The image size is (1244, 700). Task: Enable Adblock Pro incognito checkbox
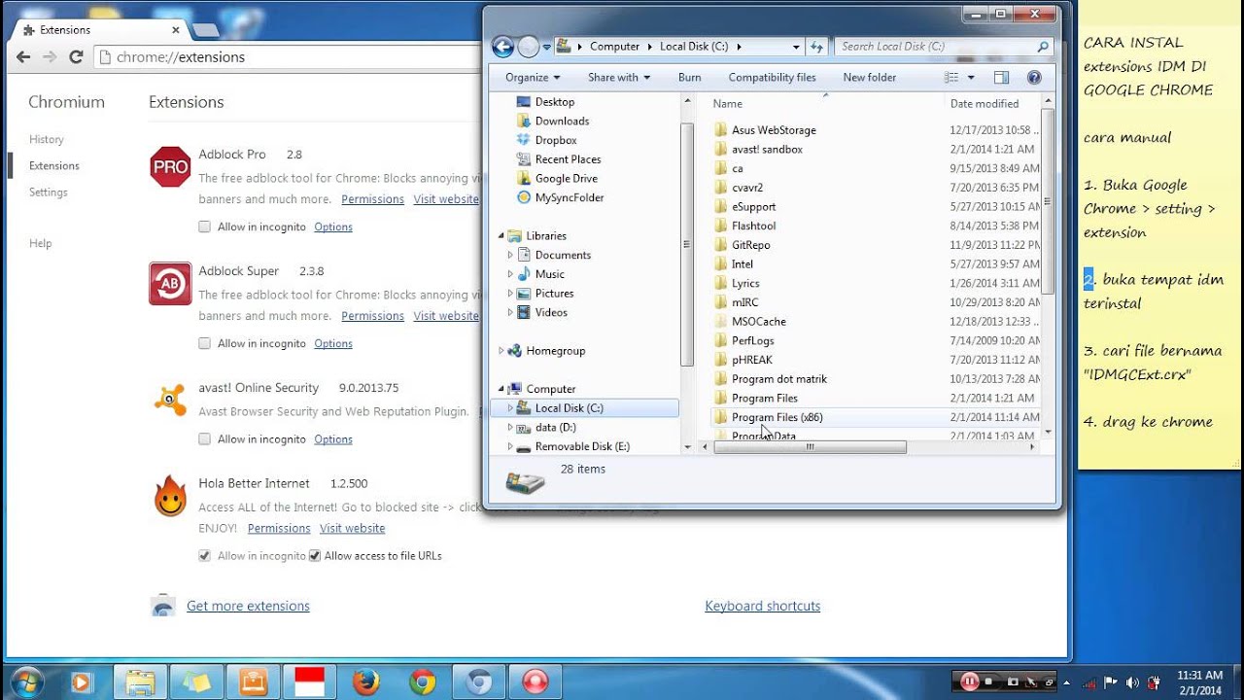point(204,227)
